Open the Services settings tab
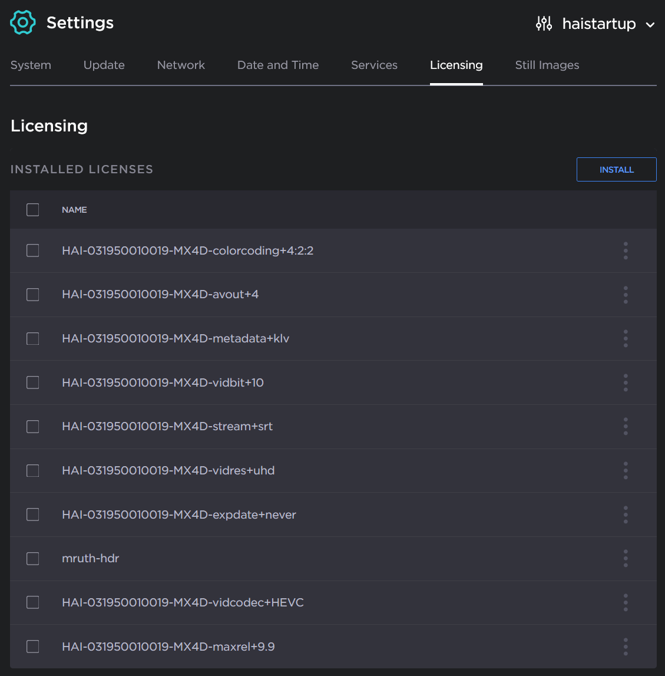Screen dimensions: 665x676 click(374, 65)
